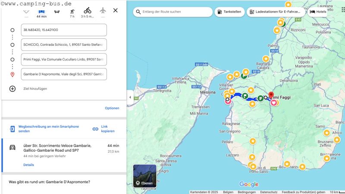Screen dimensions: 345x194
Task: Edit start coordinates field 38.1683420
Action: point(64,30)
